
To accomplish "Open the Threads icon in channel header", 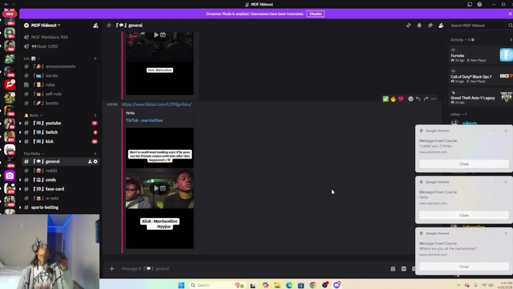I will [x=408, y=25].
